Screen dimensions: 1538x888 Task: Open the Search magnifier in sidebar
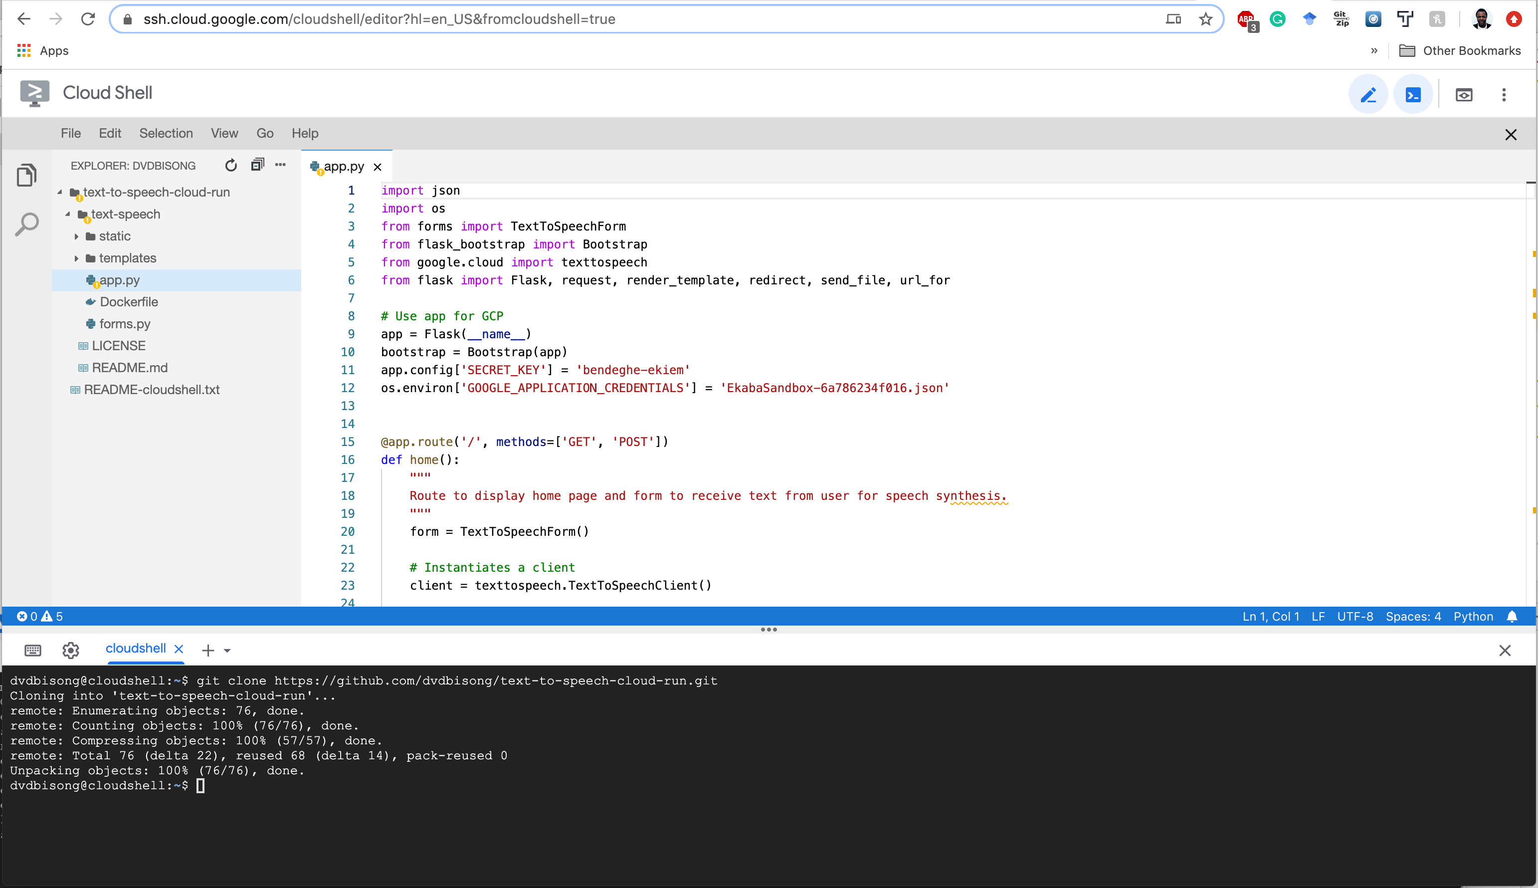point(27,224)
